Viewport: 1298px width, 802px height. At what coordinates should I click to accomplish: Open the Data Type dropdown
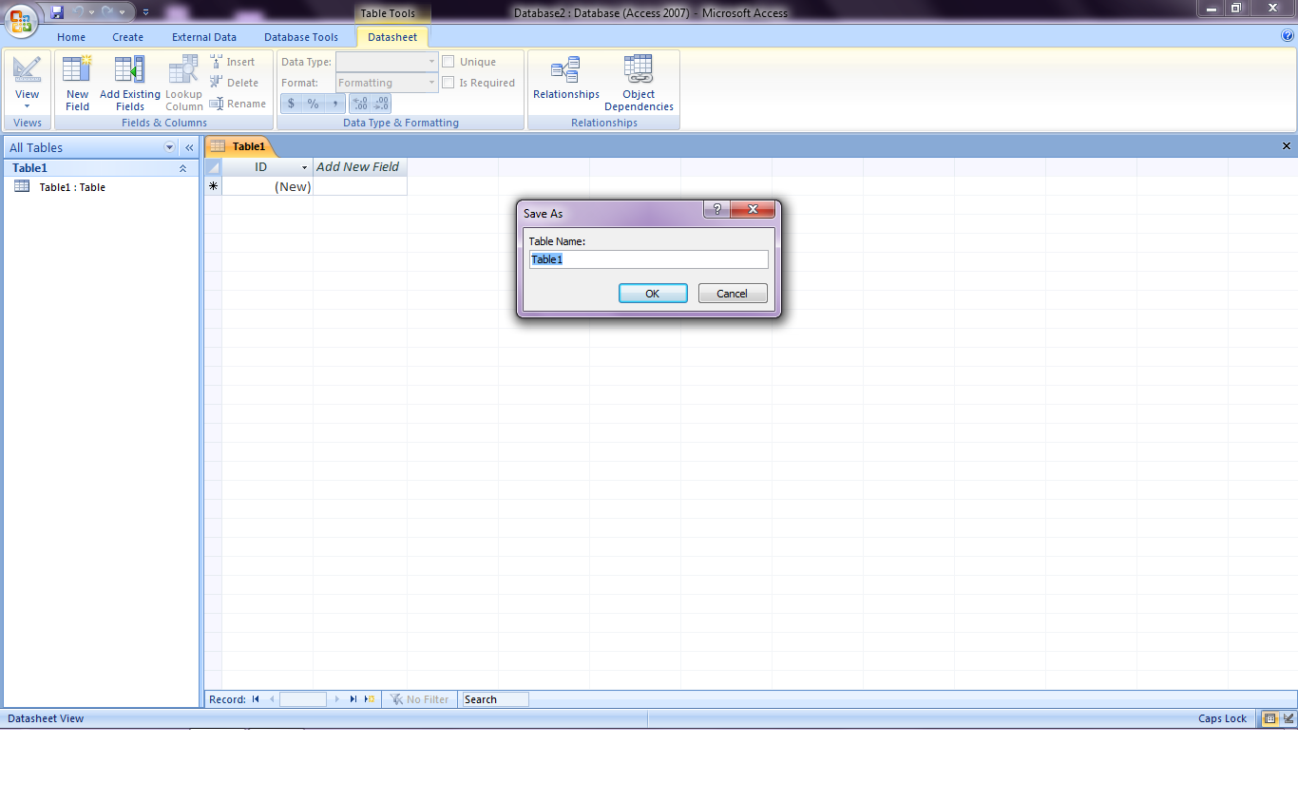pyautogui.click(x=429, y=61)
